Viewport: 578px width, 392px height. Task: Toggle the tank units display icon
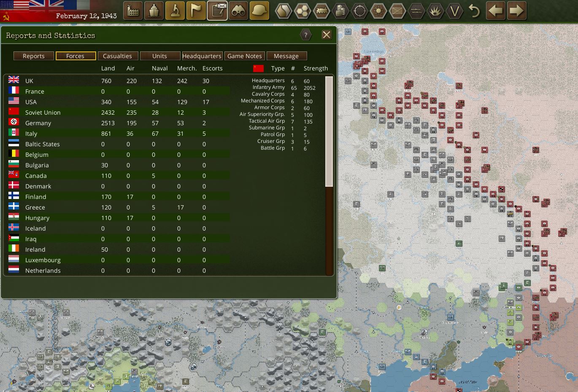(321, 11)
